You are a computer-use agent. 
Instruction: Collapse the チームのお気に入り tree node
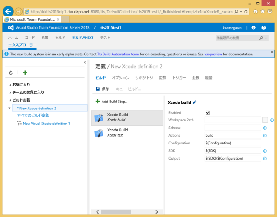pyautogui.click(x=10, y=93)
